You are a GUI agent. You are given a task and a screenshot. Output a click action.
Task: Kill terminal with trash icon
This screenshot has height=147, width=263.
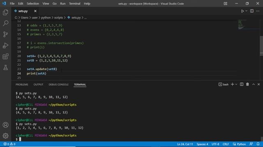click(247, 85)
